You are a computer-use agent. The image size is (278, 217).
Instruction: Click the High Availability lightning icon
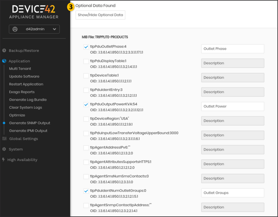pyautogui.click(x=4, y=160)
